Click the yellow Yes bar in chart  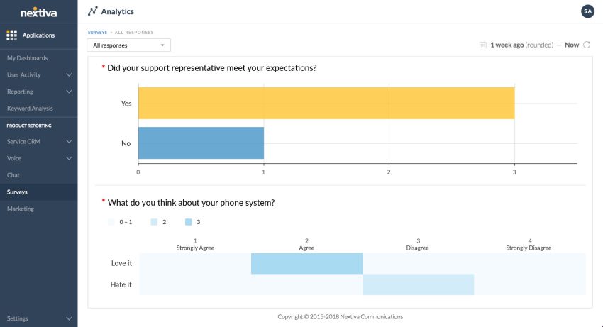point(326,103)
